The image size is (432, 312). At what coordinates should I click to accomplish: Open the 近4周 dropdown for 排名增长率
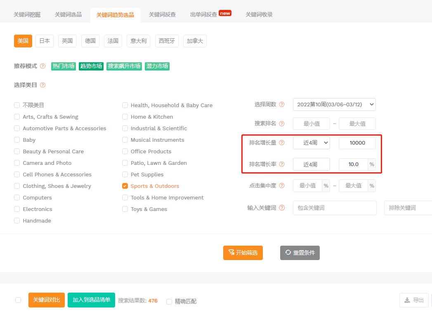pos(312,164)
